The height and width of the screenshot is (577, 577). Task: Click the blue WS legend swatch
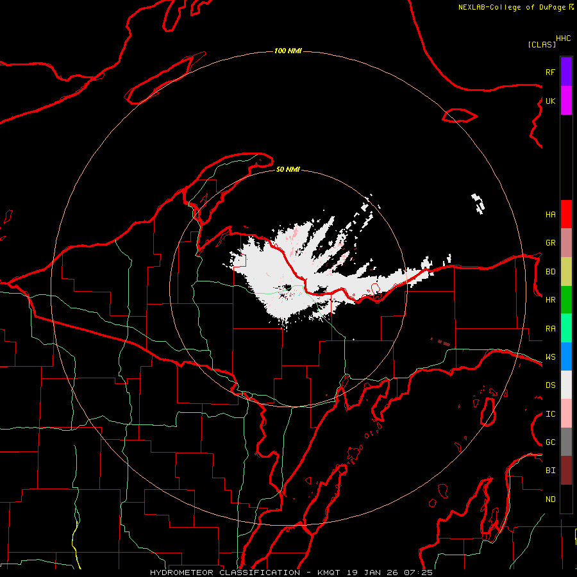tap(566, 356)
